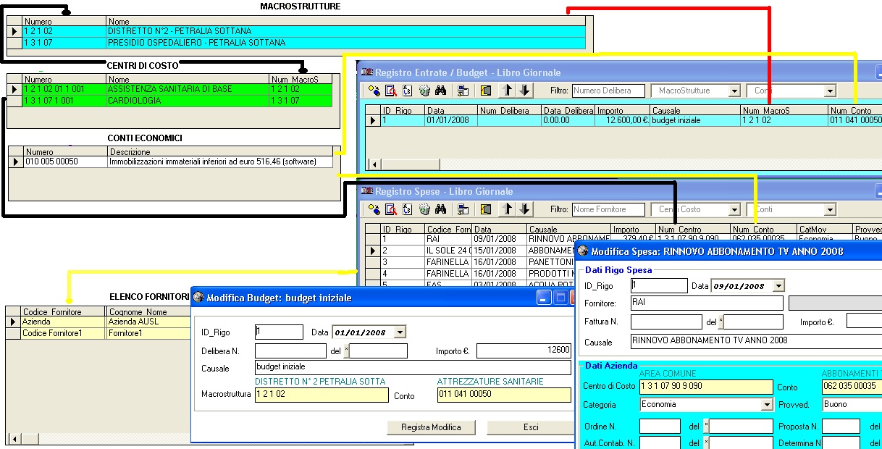Click the Registra Modifica button
The width and height of the screenshot is (882, 449).
tap(431, 427)
